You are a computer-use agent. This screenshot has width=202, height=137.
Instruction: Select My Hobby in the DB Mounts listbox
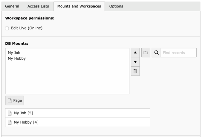click(x=17, y=59)
